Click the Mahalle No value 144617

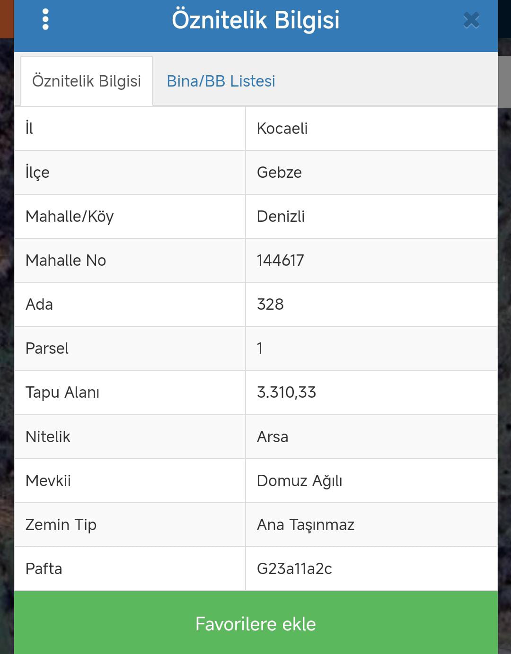(x=280, y=260)
